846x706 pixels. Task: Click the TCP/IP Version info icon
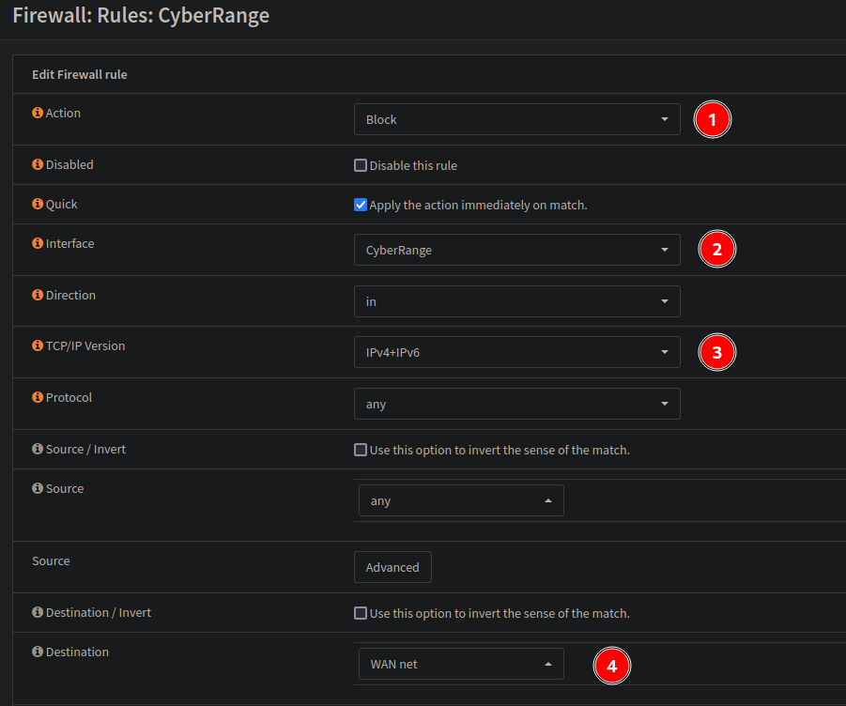coord(38,345)
